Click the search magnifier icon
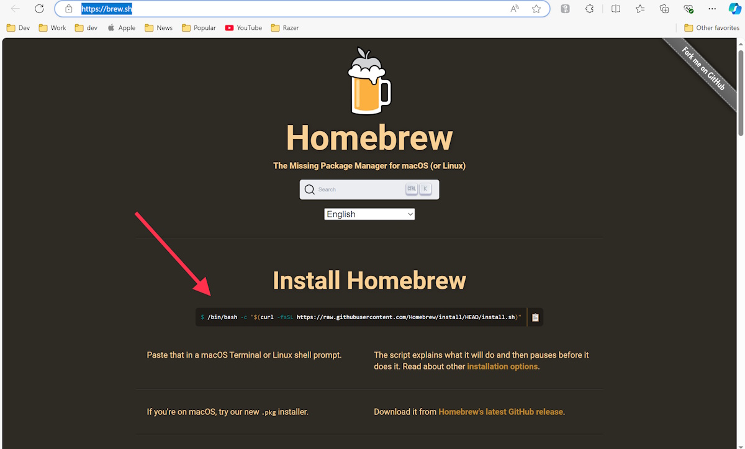Screen dimensions: 745x449 point(309,189)
